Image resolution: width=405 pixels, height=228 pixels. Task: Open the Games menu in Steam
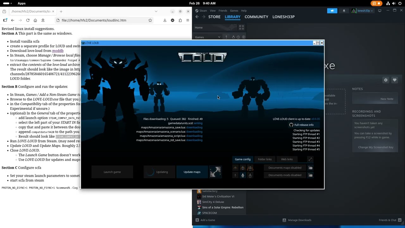(234, 11)
